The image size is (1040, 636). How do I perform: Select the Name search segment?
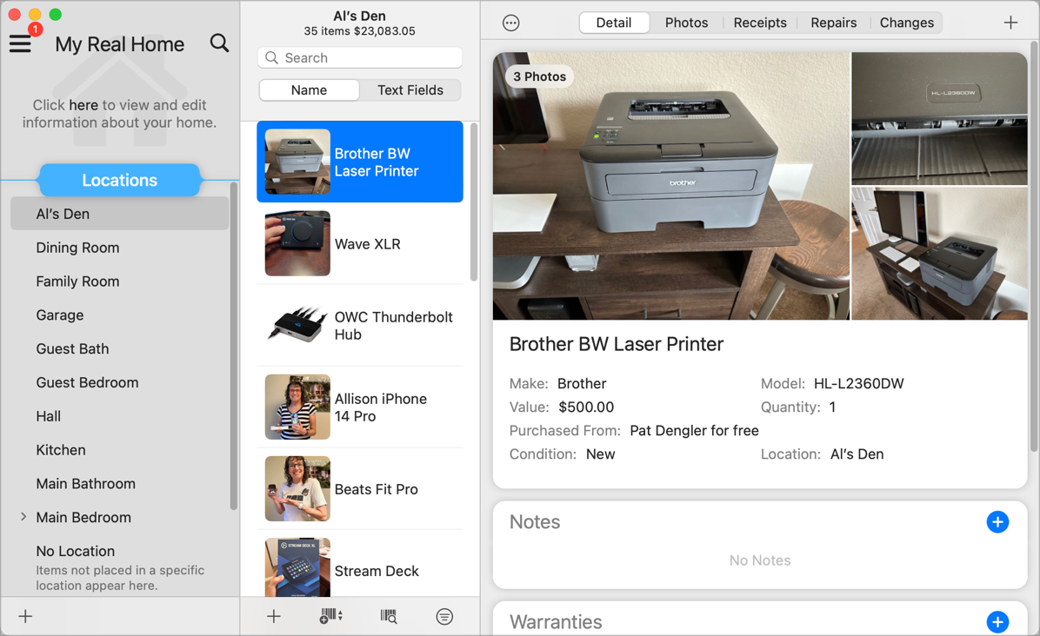[309, 90]
